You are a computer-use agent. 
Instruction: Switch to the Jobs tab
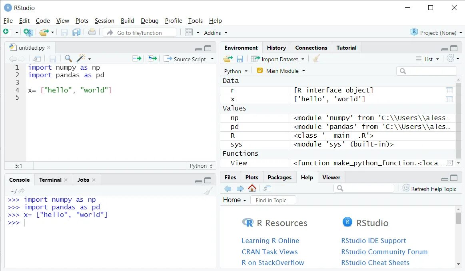pyautogui.click(x=83, y=180)
